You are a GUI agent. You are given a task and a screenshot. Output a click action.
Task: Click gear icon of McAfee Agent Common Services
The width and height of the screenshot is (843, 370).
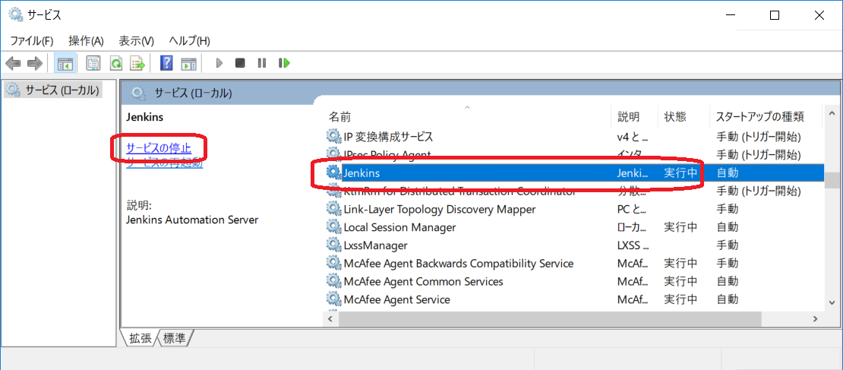pos(334,281)
